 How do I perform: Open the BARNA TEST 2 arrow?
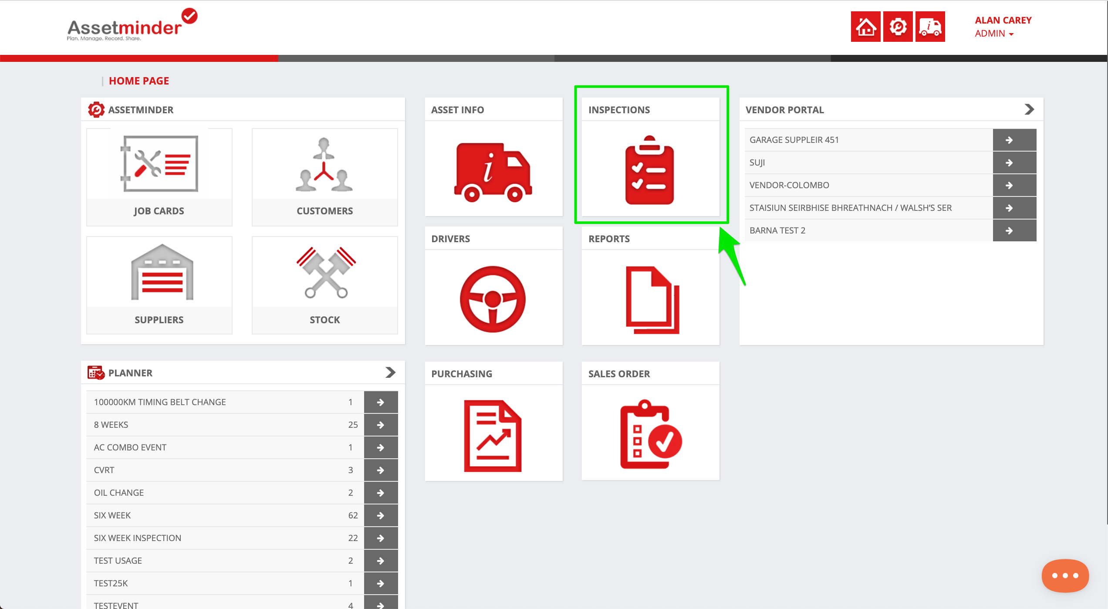(x=1014, y=230)
